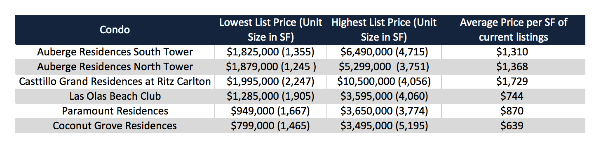This screenshot has width=601, height=151.
Task: Click the Paramount Residences cell
Action: (115, 111)
